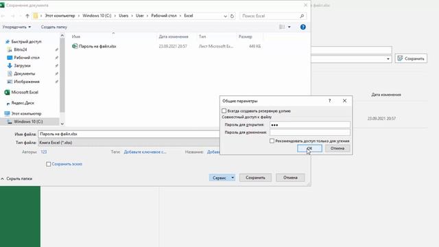Navigate back in the save dialog

pyautogui.click(x=3, y=16)
